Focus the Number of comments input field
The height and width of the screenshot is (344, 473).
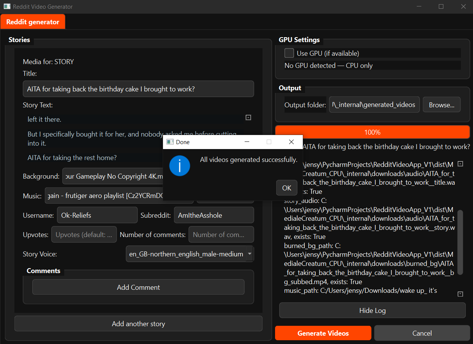[x=221, y=234]
